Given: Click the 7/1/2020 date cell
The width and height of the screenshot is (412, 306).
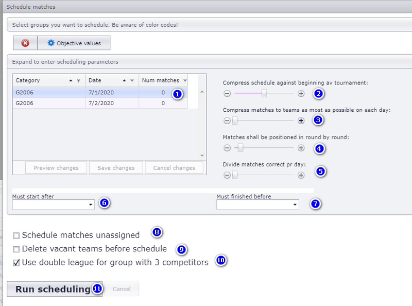Looking at the screenshot, I should [x=112, y=93].
